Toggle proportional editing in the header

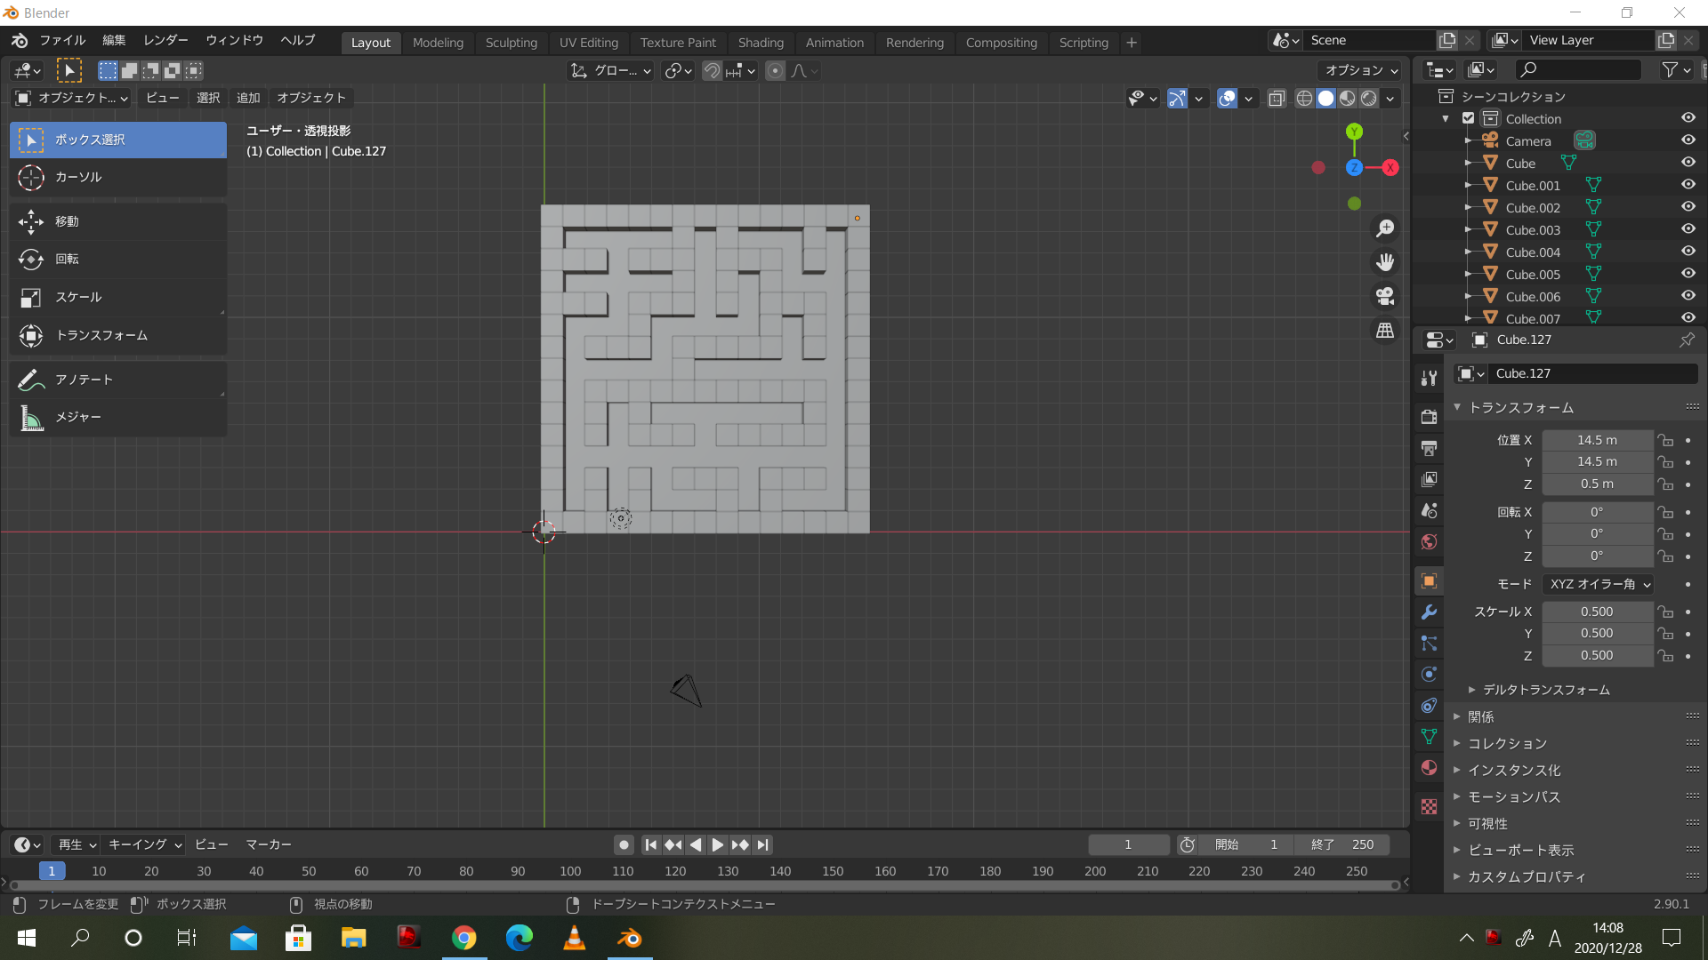click(775, 70)
